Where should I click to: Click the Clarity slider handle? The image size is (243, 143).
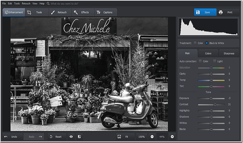pyautogui.click(x=211, y=74)
